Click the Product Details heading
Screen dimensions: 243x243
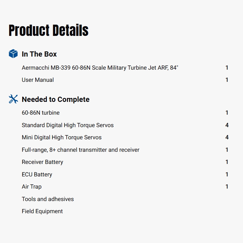point(48,30)
